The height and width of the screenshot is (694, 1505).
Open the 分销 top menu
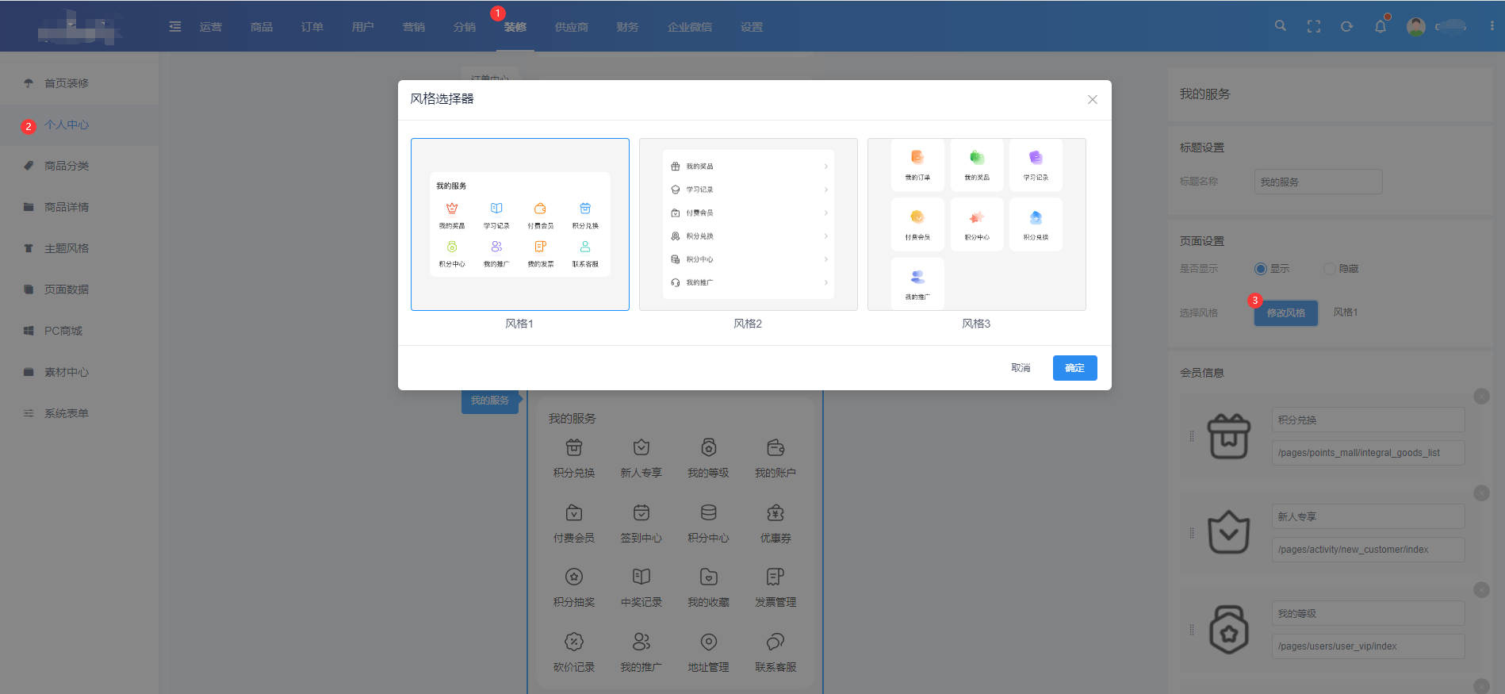tap(465, 27)
